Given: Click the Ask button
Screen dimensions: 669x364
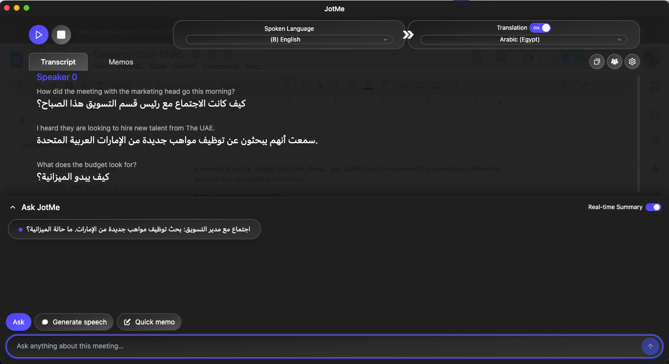Looking at the screenshot, I should tap(18, 322).
